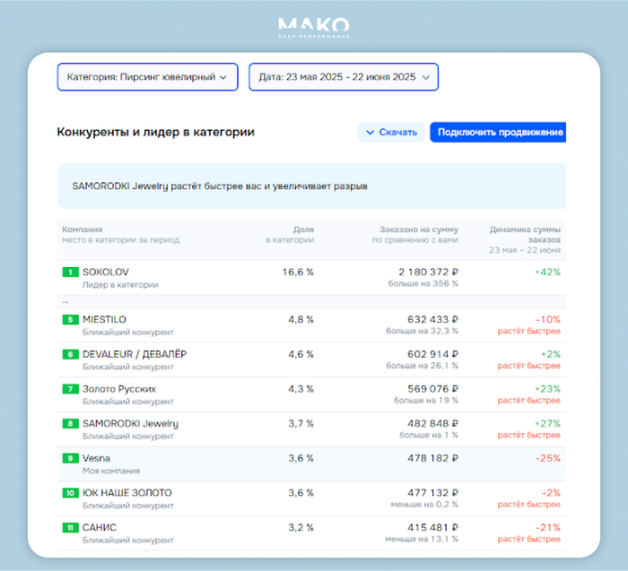Open the date range dropdown 23 мая – 22 июня
The width and height of the screenshot is (628, 571).
coord(344,77)
